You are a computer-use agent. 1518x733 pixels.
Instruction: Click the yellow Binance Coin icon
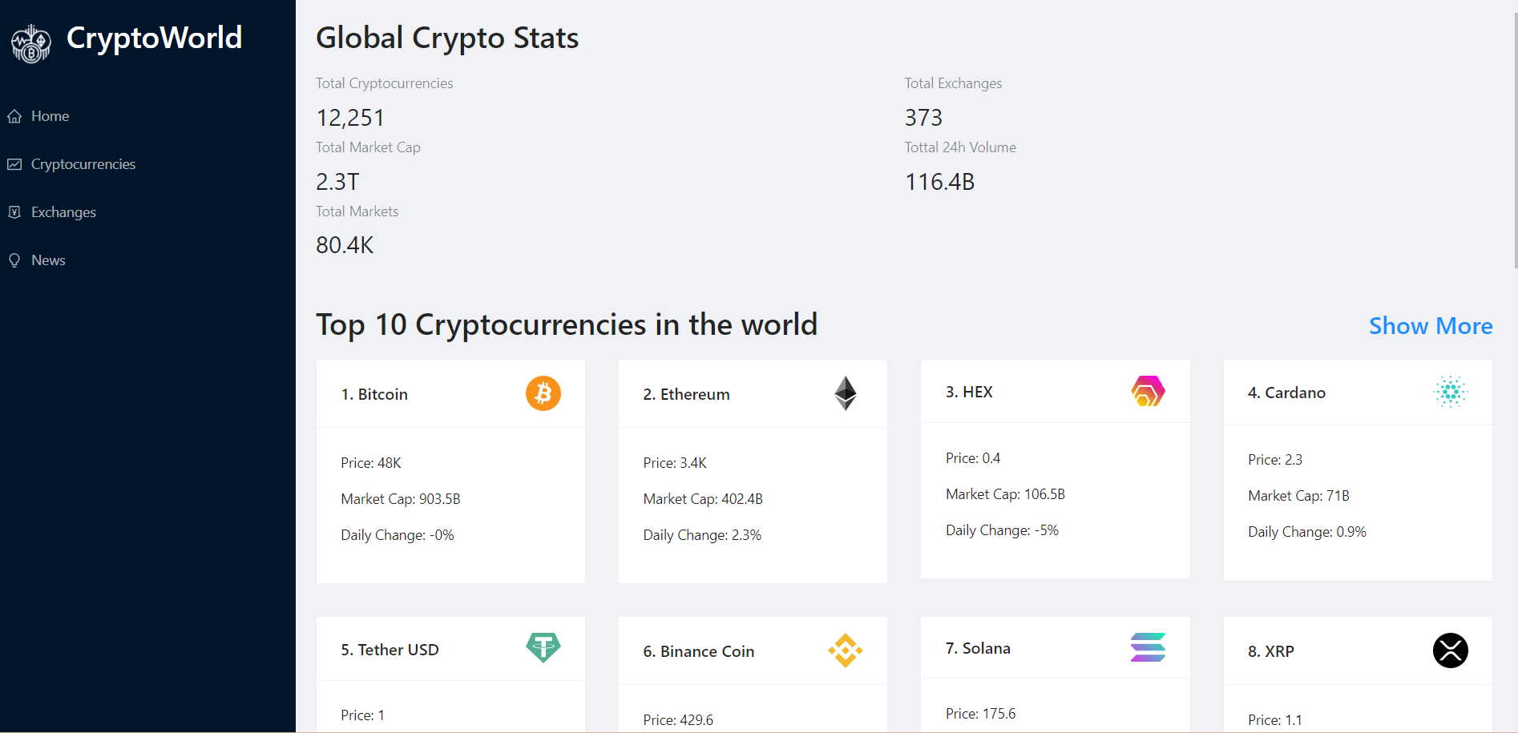[846, 650]
